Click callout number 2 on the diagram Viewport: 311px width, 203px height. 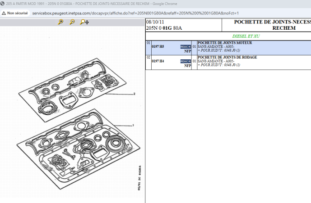(x=134, y=94)
